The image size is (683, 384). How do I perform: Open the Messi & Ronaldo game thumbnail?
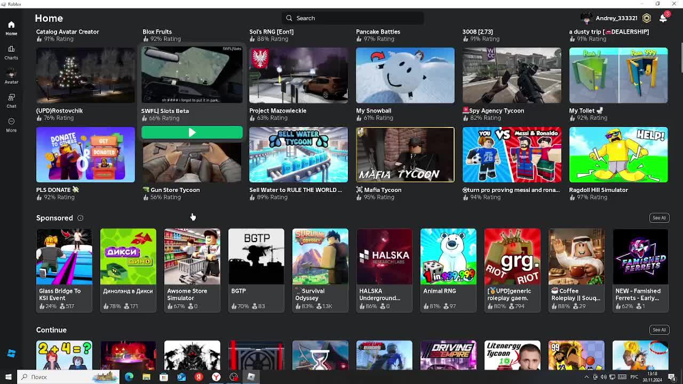[x=512, y=155]
